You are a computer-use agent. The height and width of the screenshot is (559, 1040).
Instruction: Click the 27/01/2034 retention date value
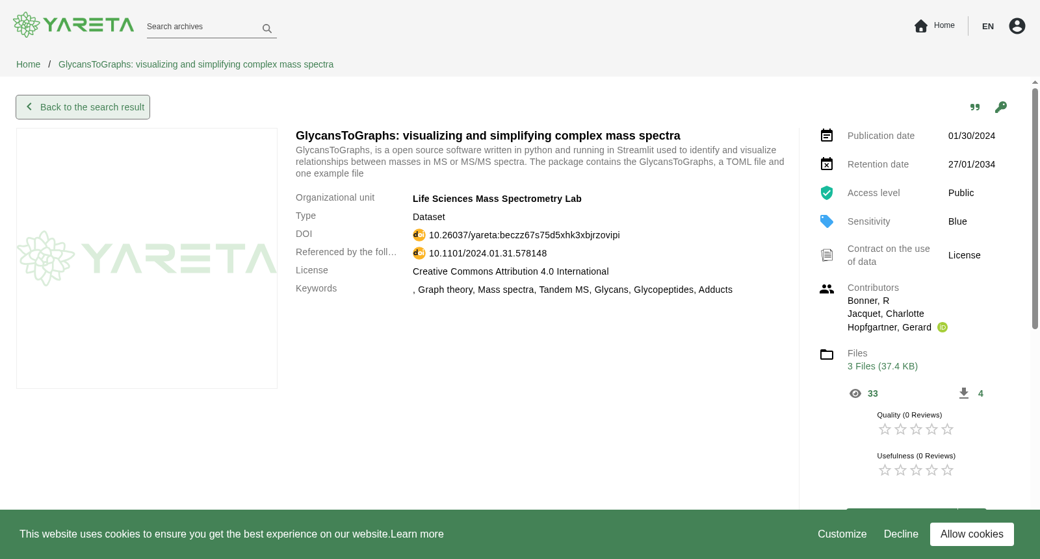coord(972,164)
